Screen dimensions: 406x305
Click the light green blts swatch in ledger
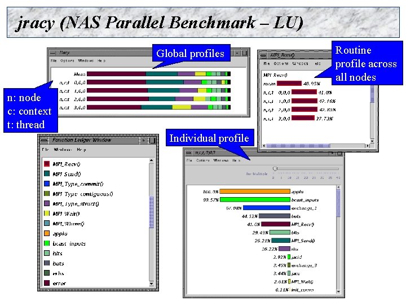click(47, 253)
